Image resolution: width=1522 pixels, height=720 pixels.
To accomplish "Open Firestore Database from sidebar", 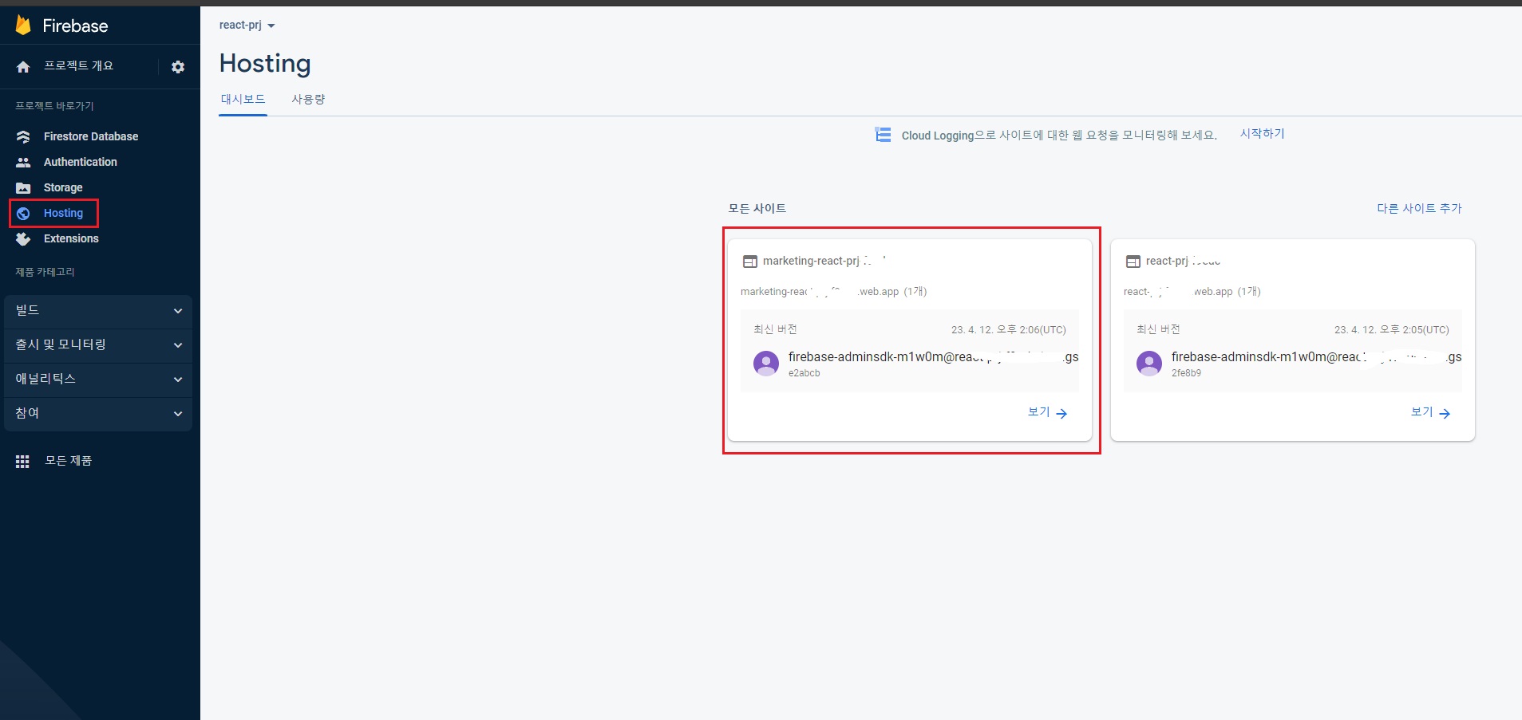I will pos(91,137).
